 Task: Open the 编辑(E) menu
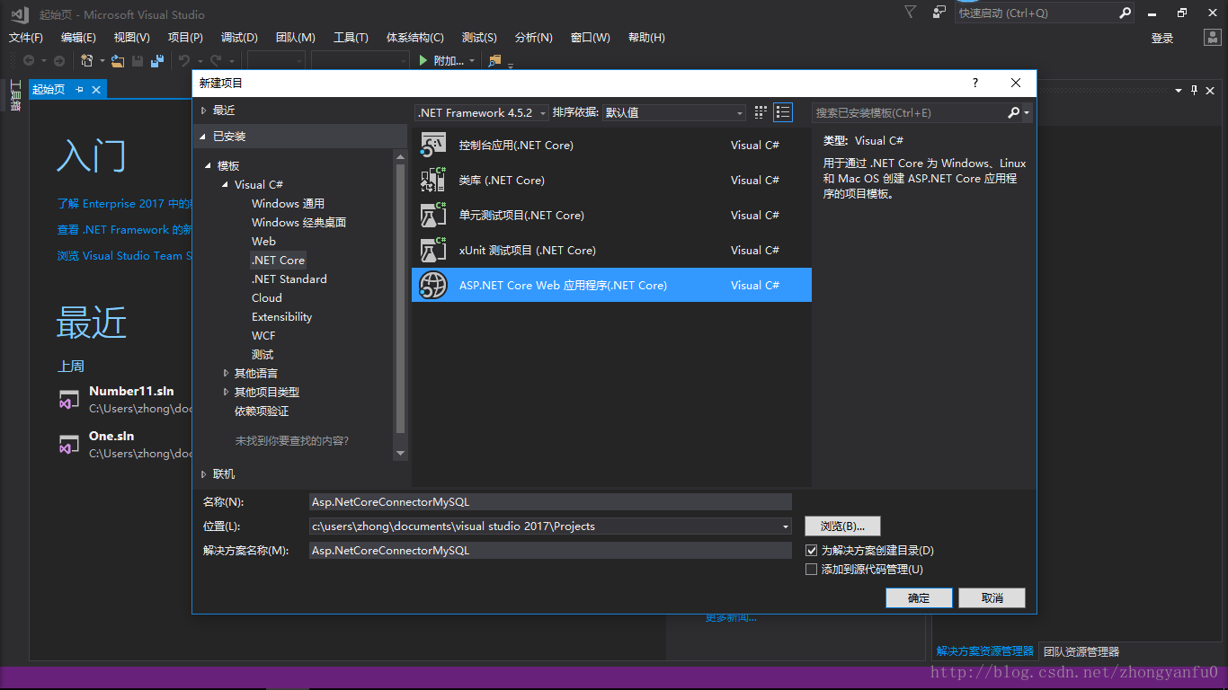coord(78,37)
